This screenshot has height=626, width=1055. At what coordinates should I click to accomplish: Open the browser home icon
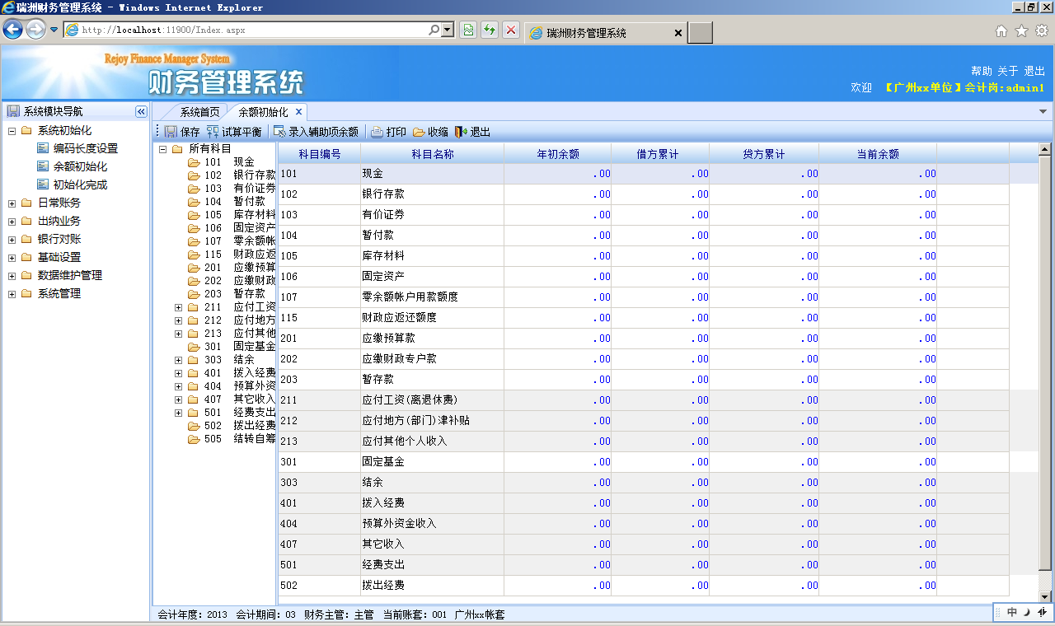pyautogui.click(x=1001, y=30)
